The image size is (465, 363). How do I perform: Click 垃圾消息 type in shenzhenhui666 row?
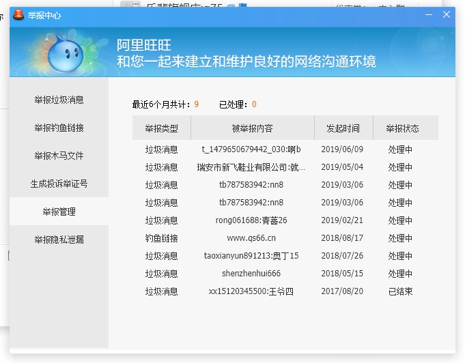pyautogui.click(x=162, y=274)
